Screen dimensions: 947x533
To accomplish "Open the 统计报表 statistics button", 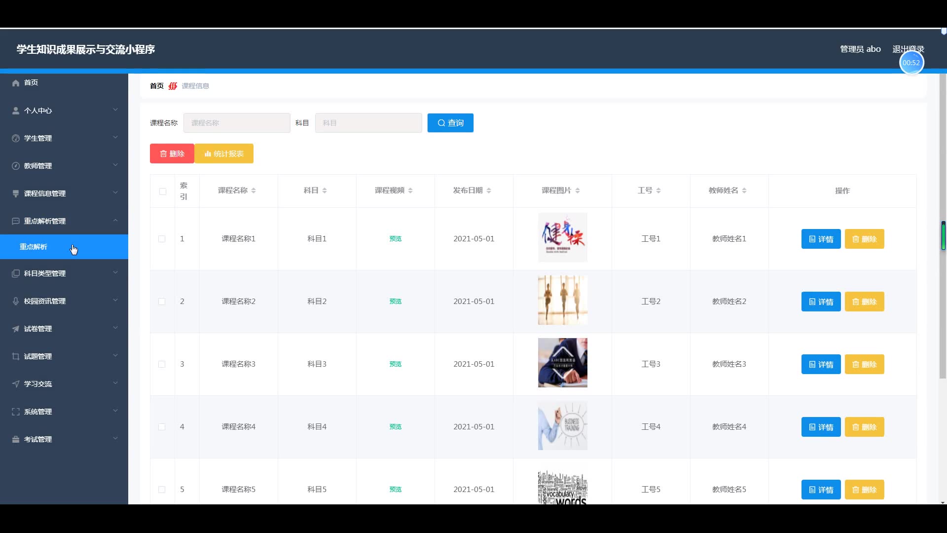I will [224, 153].
